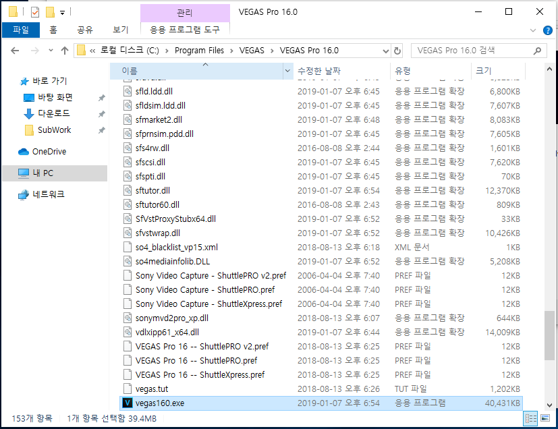Click the so4_blacklist_vp15.xml file icon
Screen dimensions: 558x429
[x=128, y=248]
